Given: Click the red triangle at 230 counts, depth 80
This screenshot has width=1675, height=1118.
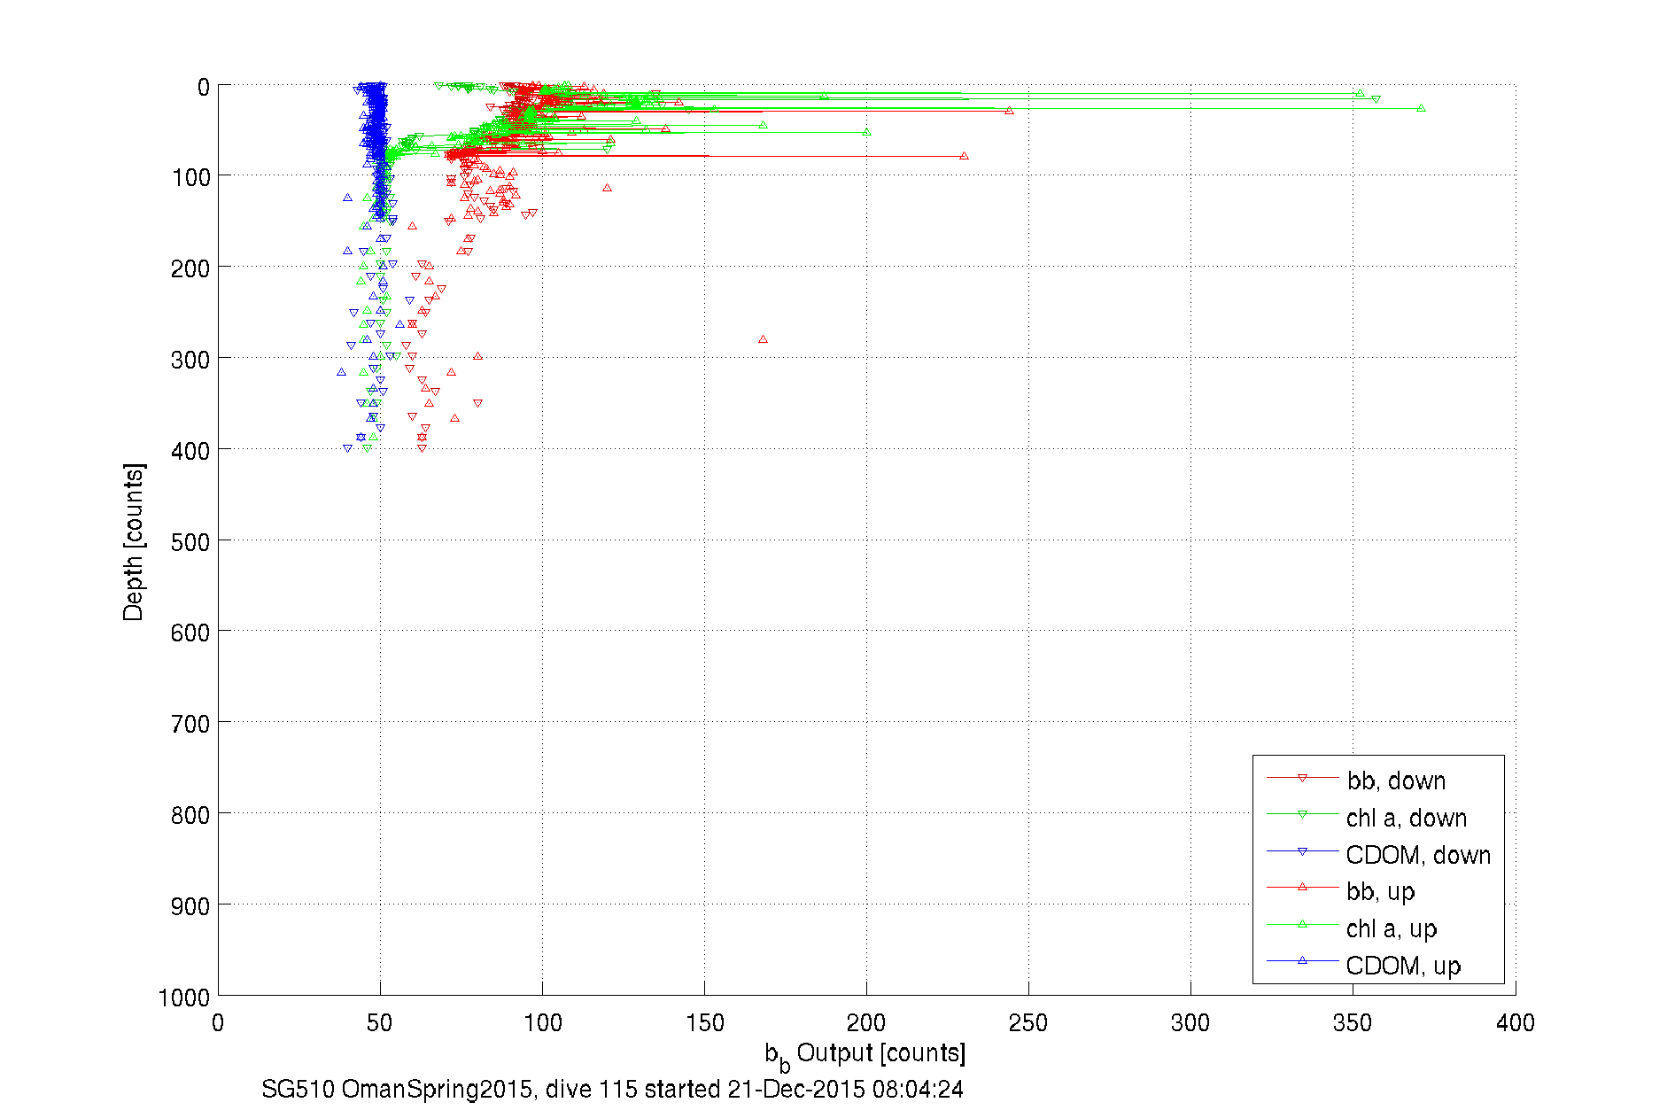Looking at the screenshot, I should (x=964, y=156).
